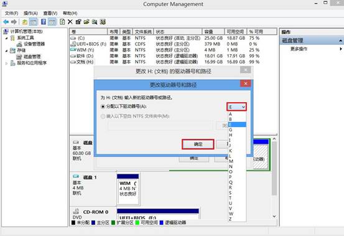Open the 帮助(H) menu
Image resolution: width=344 pixels, height=236 pixels.
pos(70,14)
